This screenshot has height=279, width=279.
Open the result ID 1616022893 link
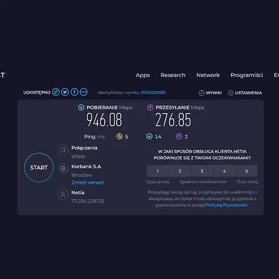[x=153, y=92]
